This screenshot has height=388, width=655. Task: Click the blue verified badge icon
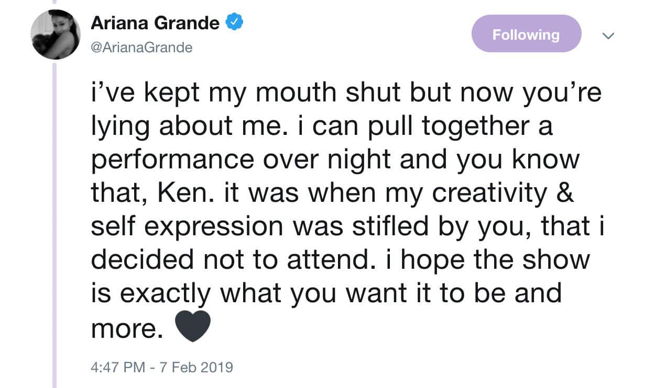(x=233, y=23)
